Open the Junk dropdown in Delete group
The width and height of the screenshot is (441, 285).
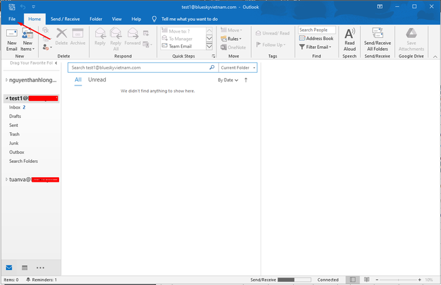pyautogui.click(x=47, y=47)
